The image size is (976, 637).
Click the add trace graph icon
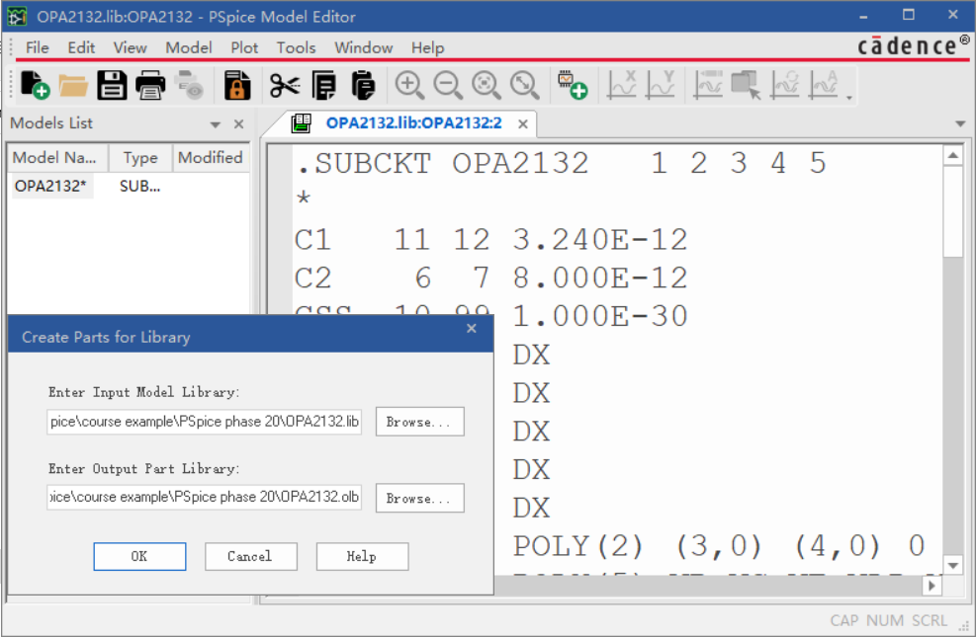click(x=708, y=85)
